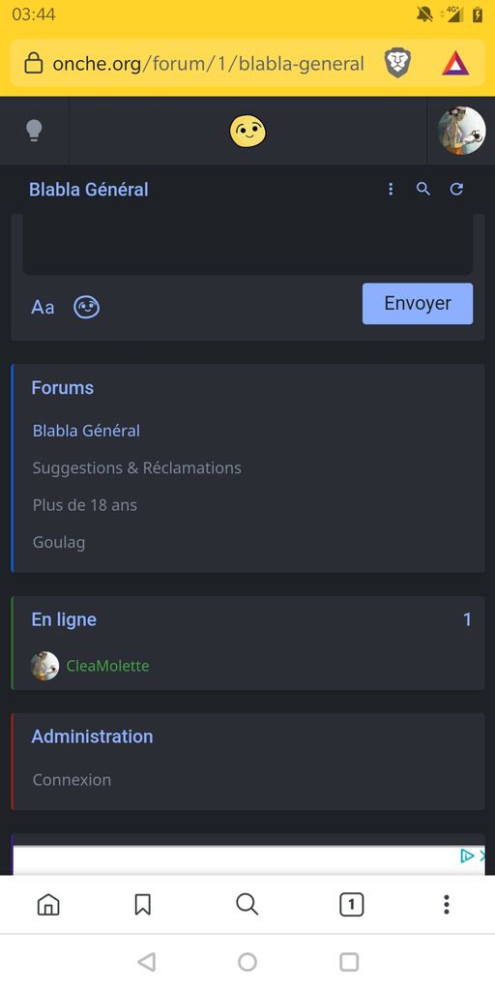Open the Plus de 18 ans forum
This screenshot has height=991, width=495.
pos(85,505)
